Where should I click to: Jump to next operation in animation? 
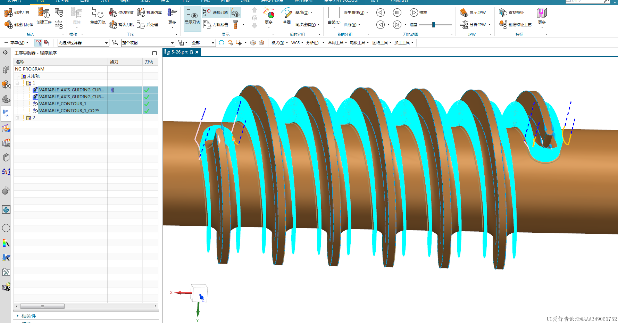[397, 24]
